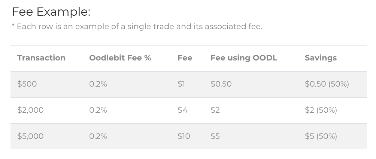This screenshot has width=376, height=159.
Task: Select the $500 transaction cell
Action: pos(27,84)
